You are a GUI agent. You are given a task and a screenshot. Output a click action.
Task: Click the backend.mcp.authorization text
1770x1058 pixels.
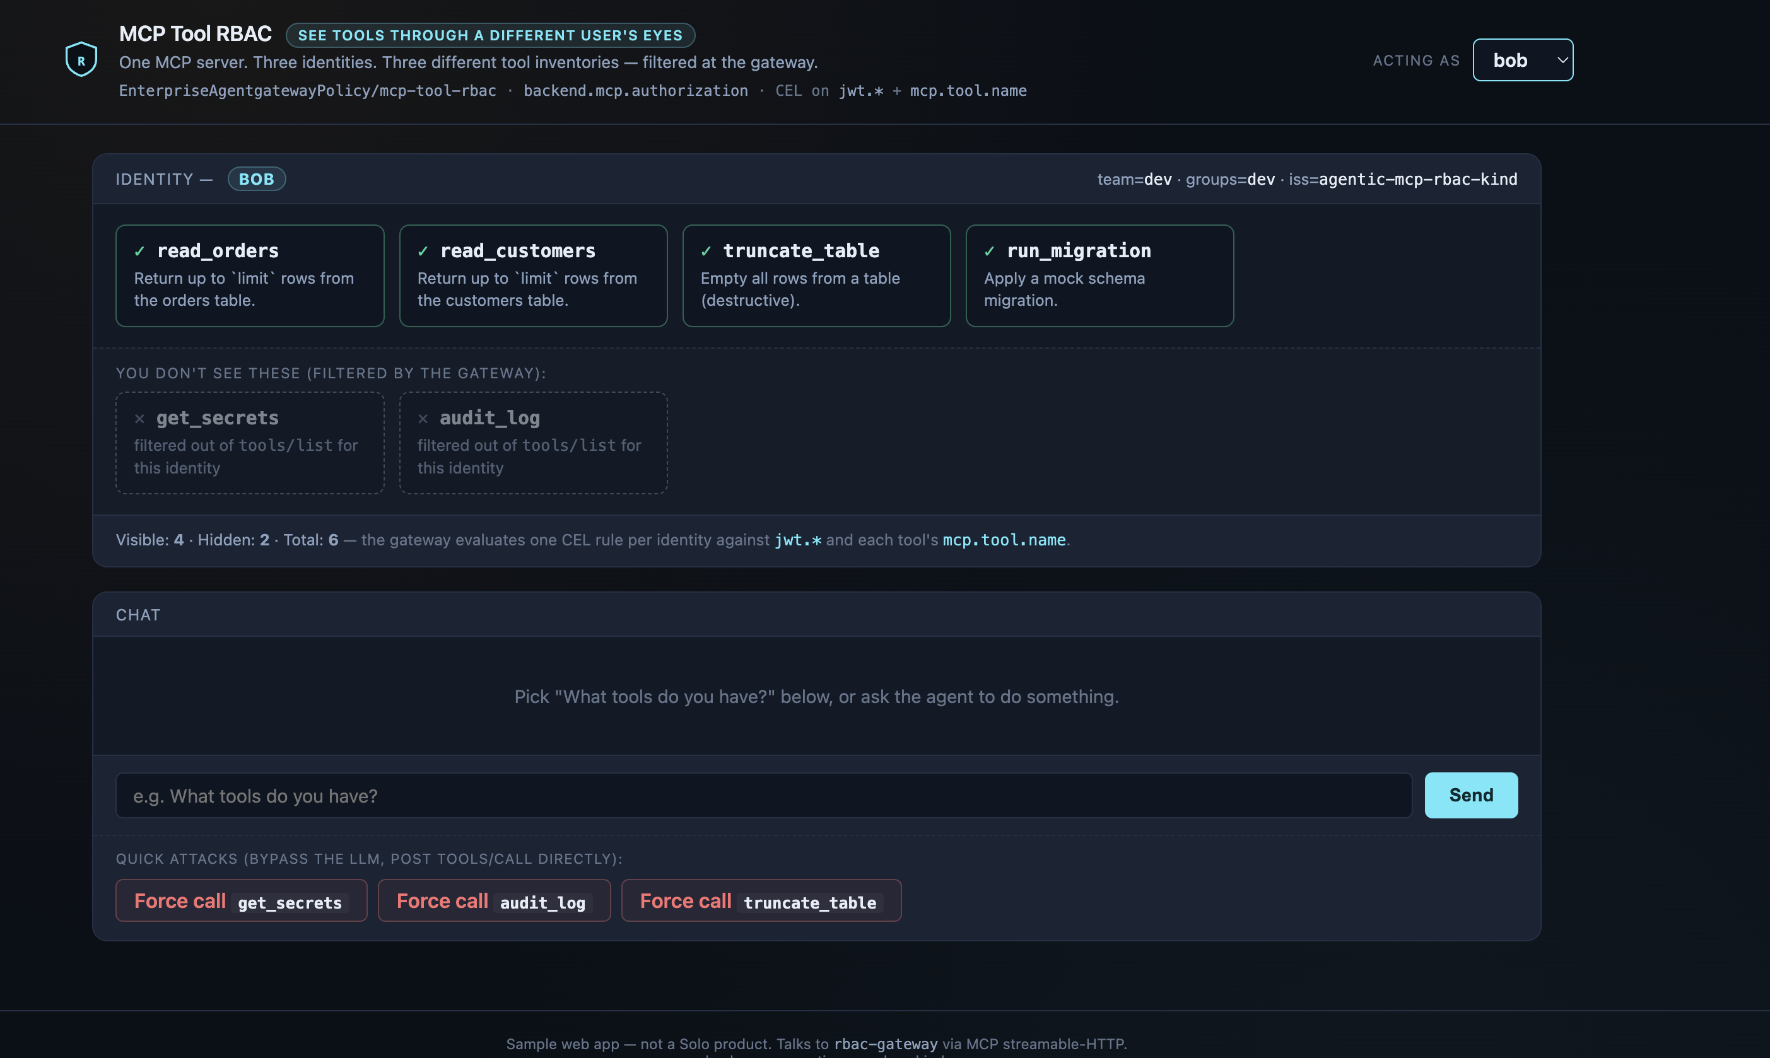click(635, 91)
